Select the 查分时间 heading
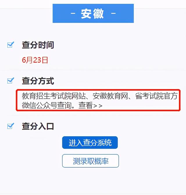This screenshot has height=195, width=186. coord(38,45)
